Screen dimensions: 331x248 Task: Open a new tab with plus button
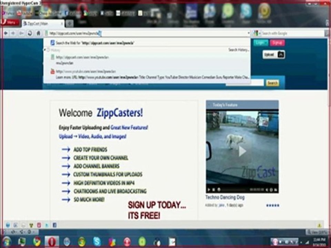69,24
